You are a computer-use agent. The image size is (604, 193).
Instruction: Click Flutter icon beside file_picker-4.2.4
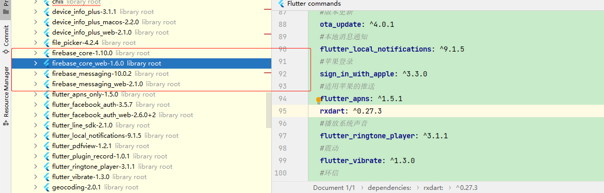[46, 43]
